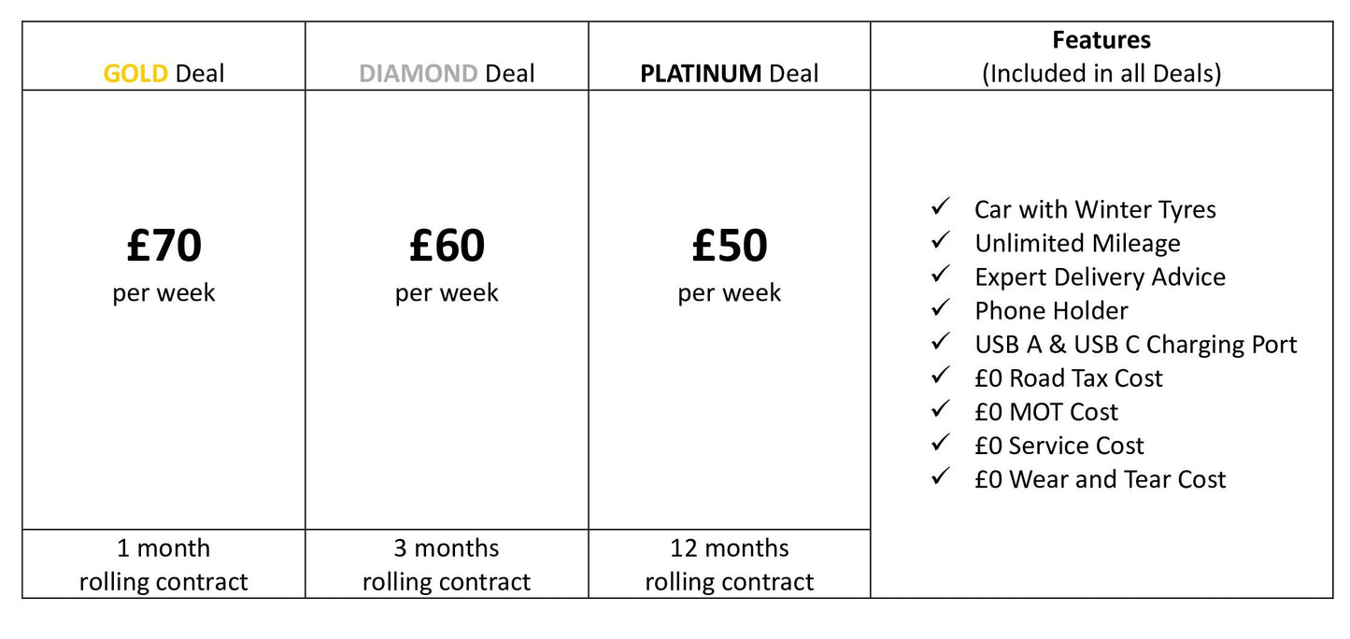This screenshot has height=639, width=1350.
Task: Click the Included in all Deals subtitle
Action: click(1101, 74)
